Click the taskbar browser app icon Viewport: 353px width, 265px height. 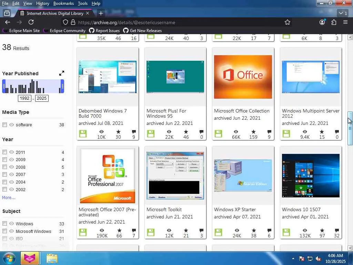click(30, 258)
